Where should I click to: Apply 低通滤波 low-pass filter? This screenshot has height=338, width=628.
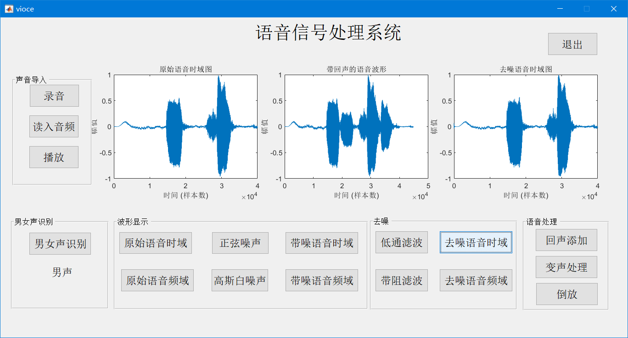402,243
